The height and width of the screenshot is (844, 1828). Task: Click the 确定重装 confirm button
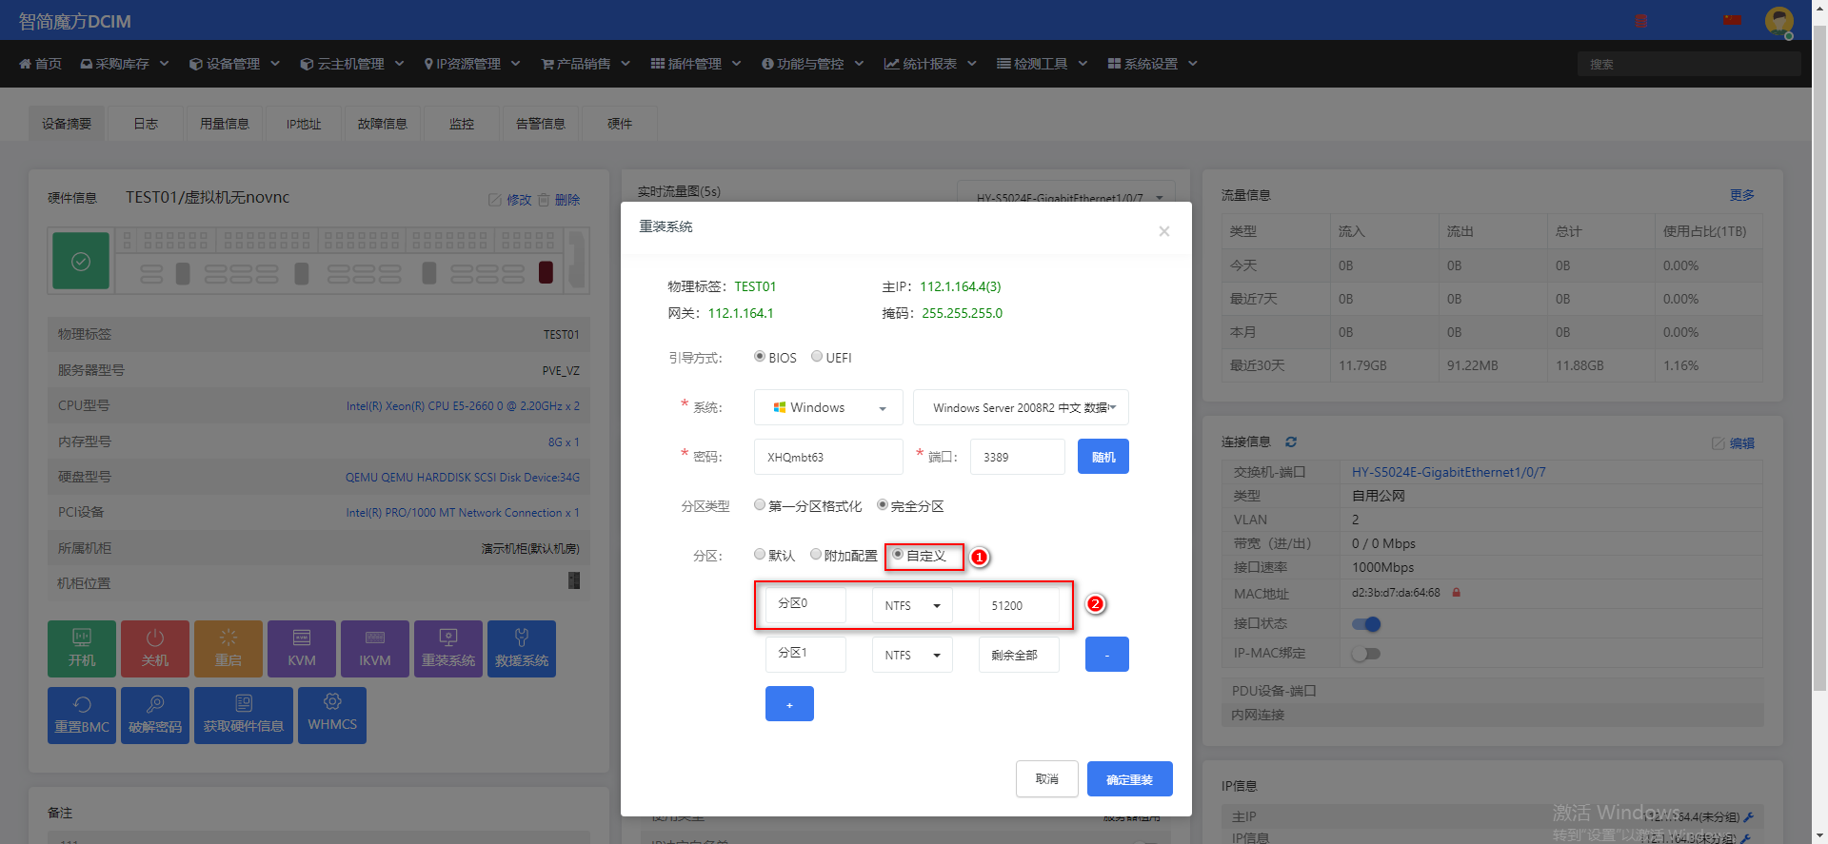[x=1129, y=779]
